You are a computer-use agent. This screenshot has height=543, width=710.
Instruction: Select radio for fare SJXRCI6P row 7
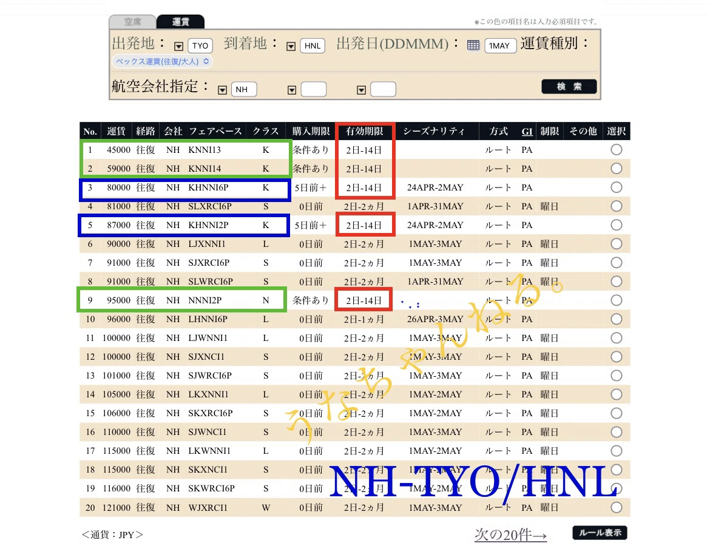click(x=617, y=263)
